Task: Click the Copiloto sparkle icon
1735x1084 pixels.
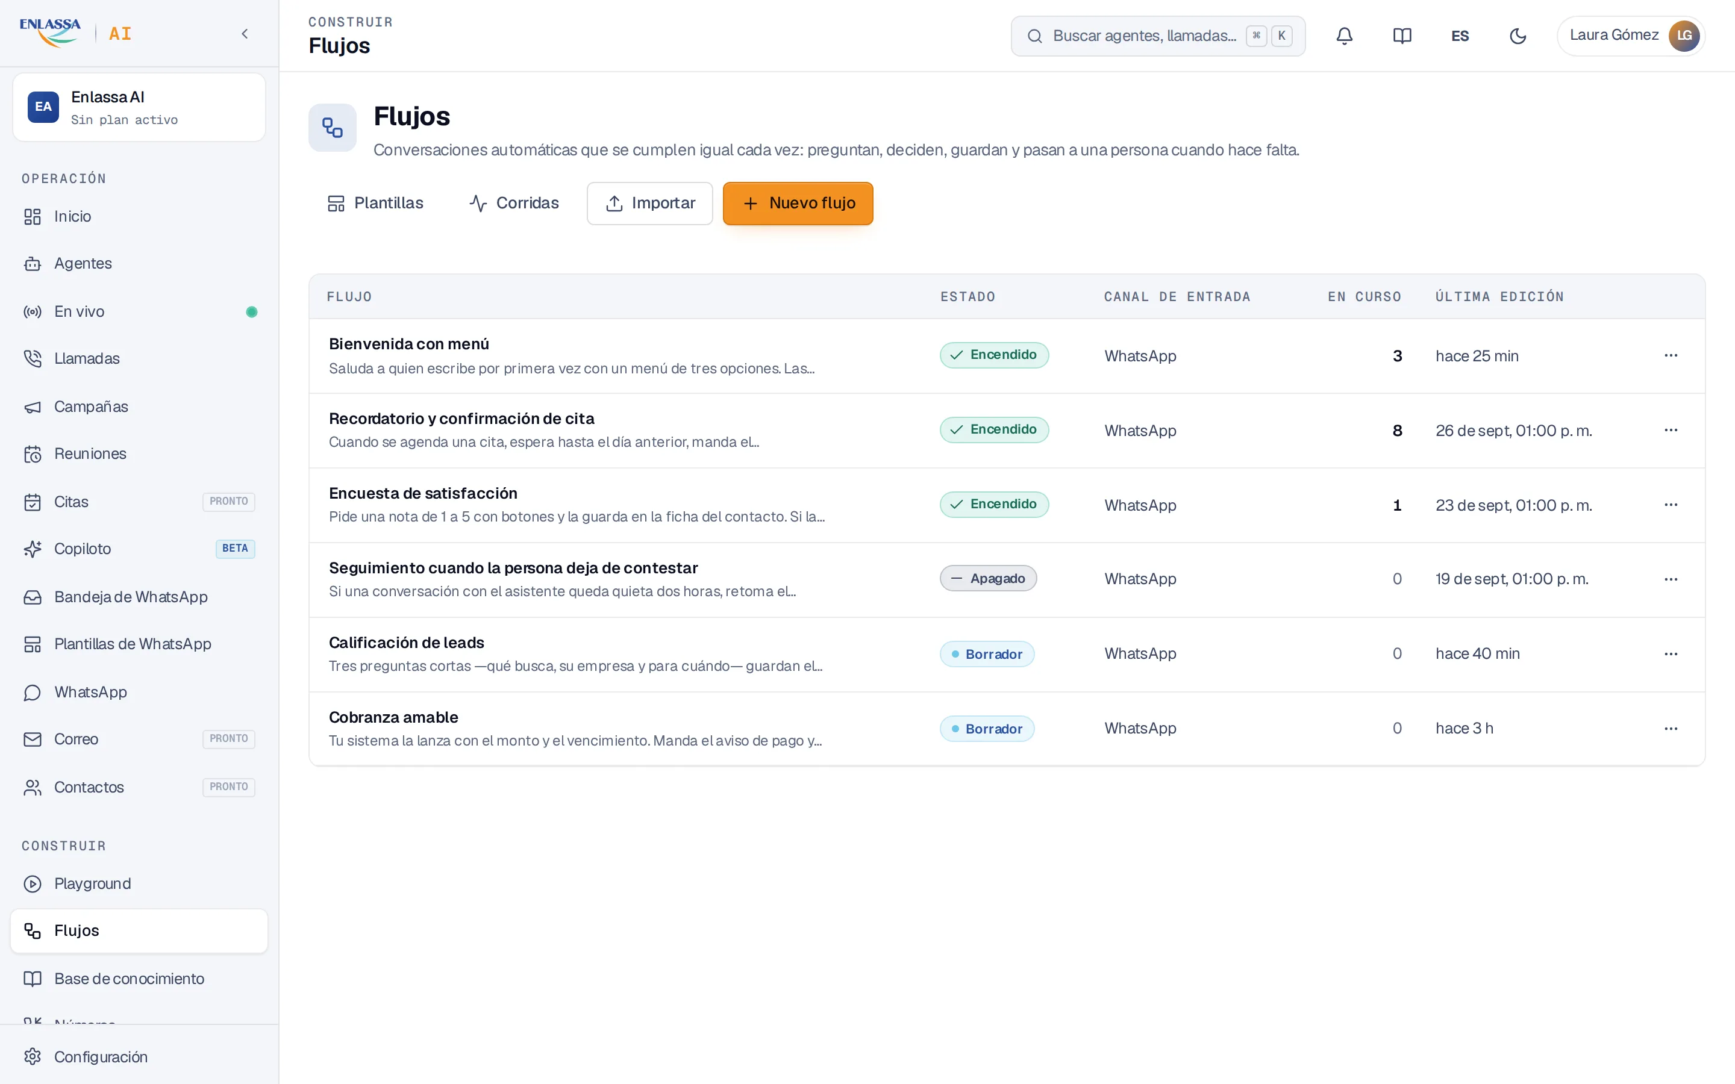Action: 33,549
